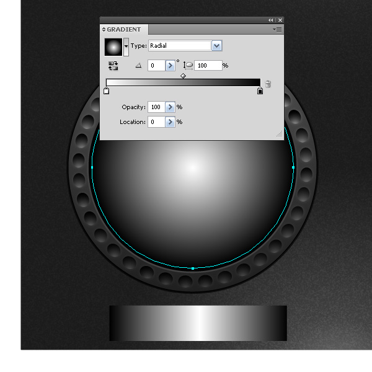This screenshot has width=372, height=372.
Task: Select the black gradient color stop
Action: tap(260, 91)
